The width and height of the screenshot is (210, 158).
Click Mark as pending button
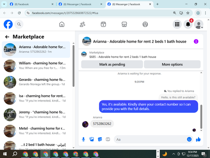112,64
